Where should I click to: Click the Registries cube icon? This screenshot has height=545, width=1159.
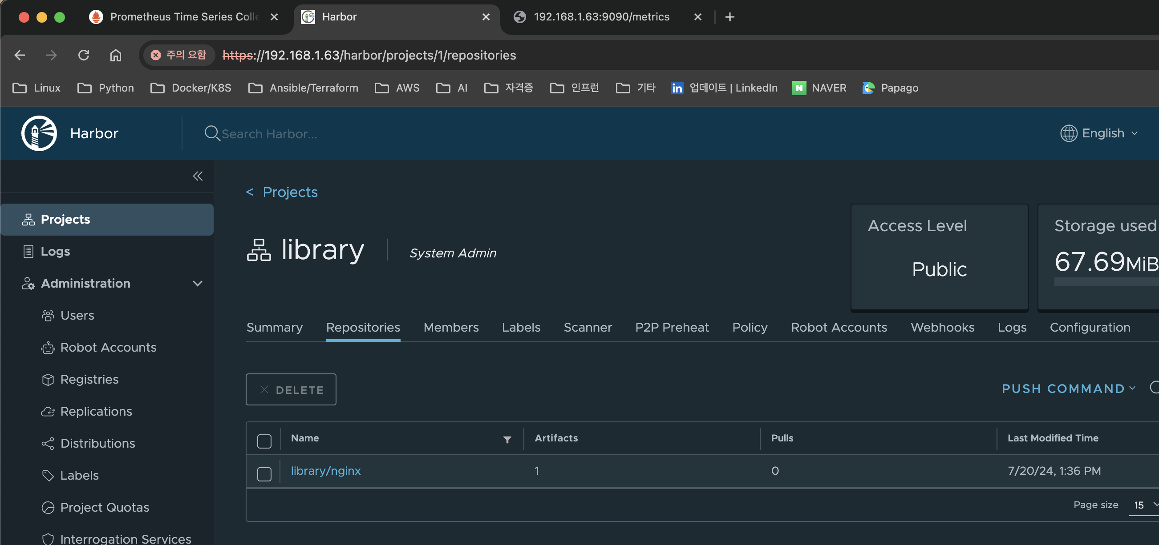(x=48, y=380)
